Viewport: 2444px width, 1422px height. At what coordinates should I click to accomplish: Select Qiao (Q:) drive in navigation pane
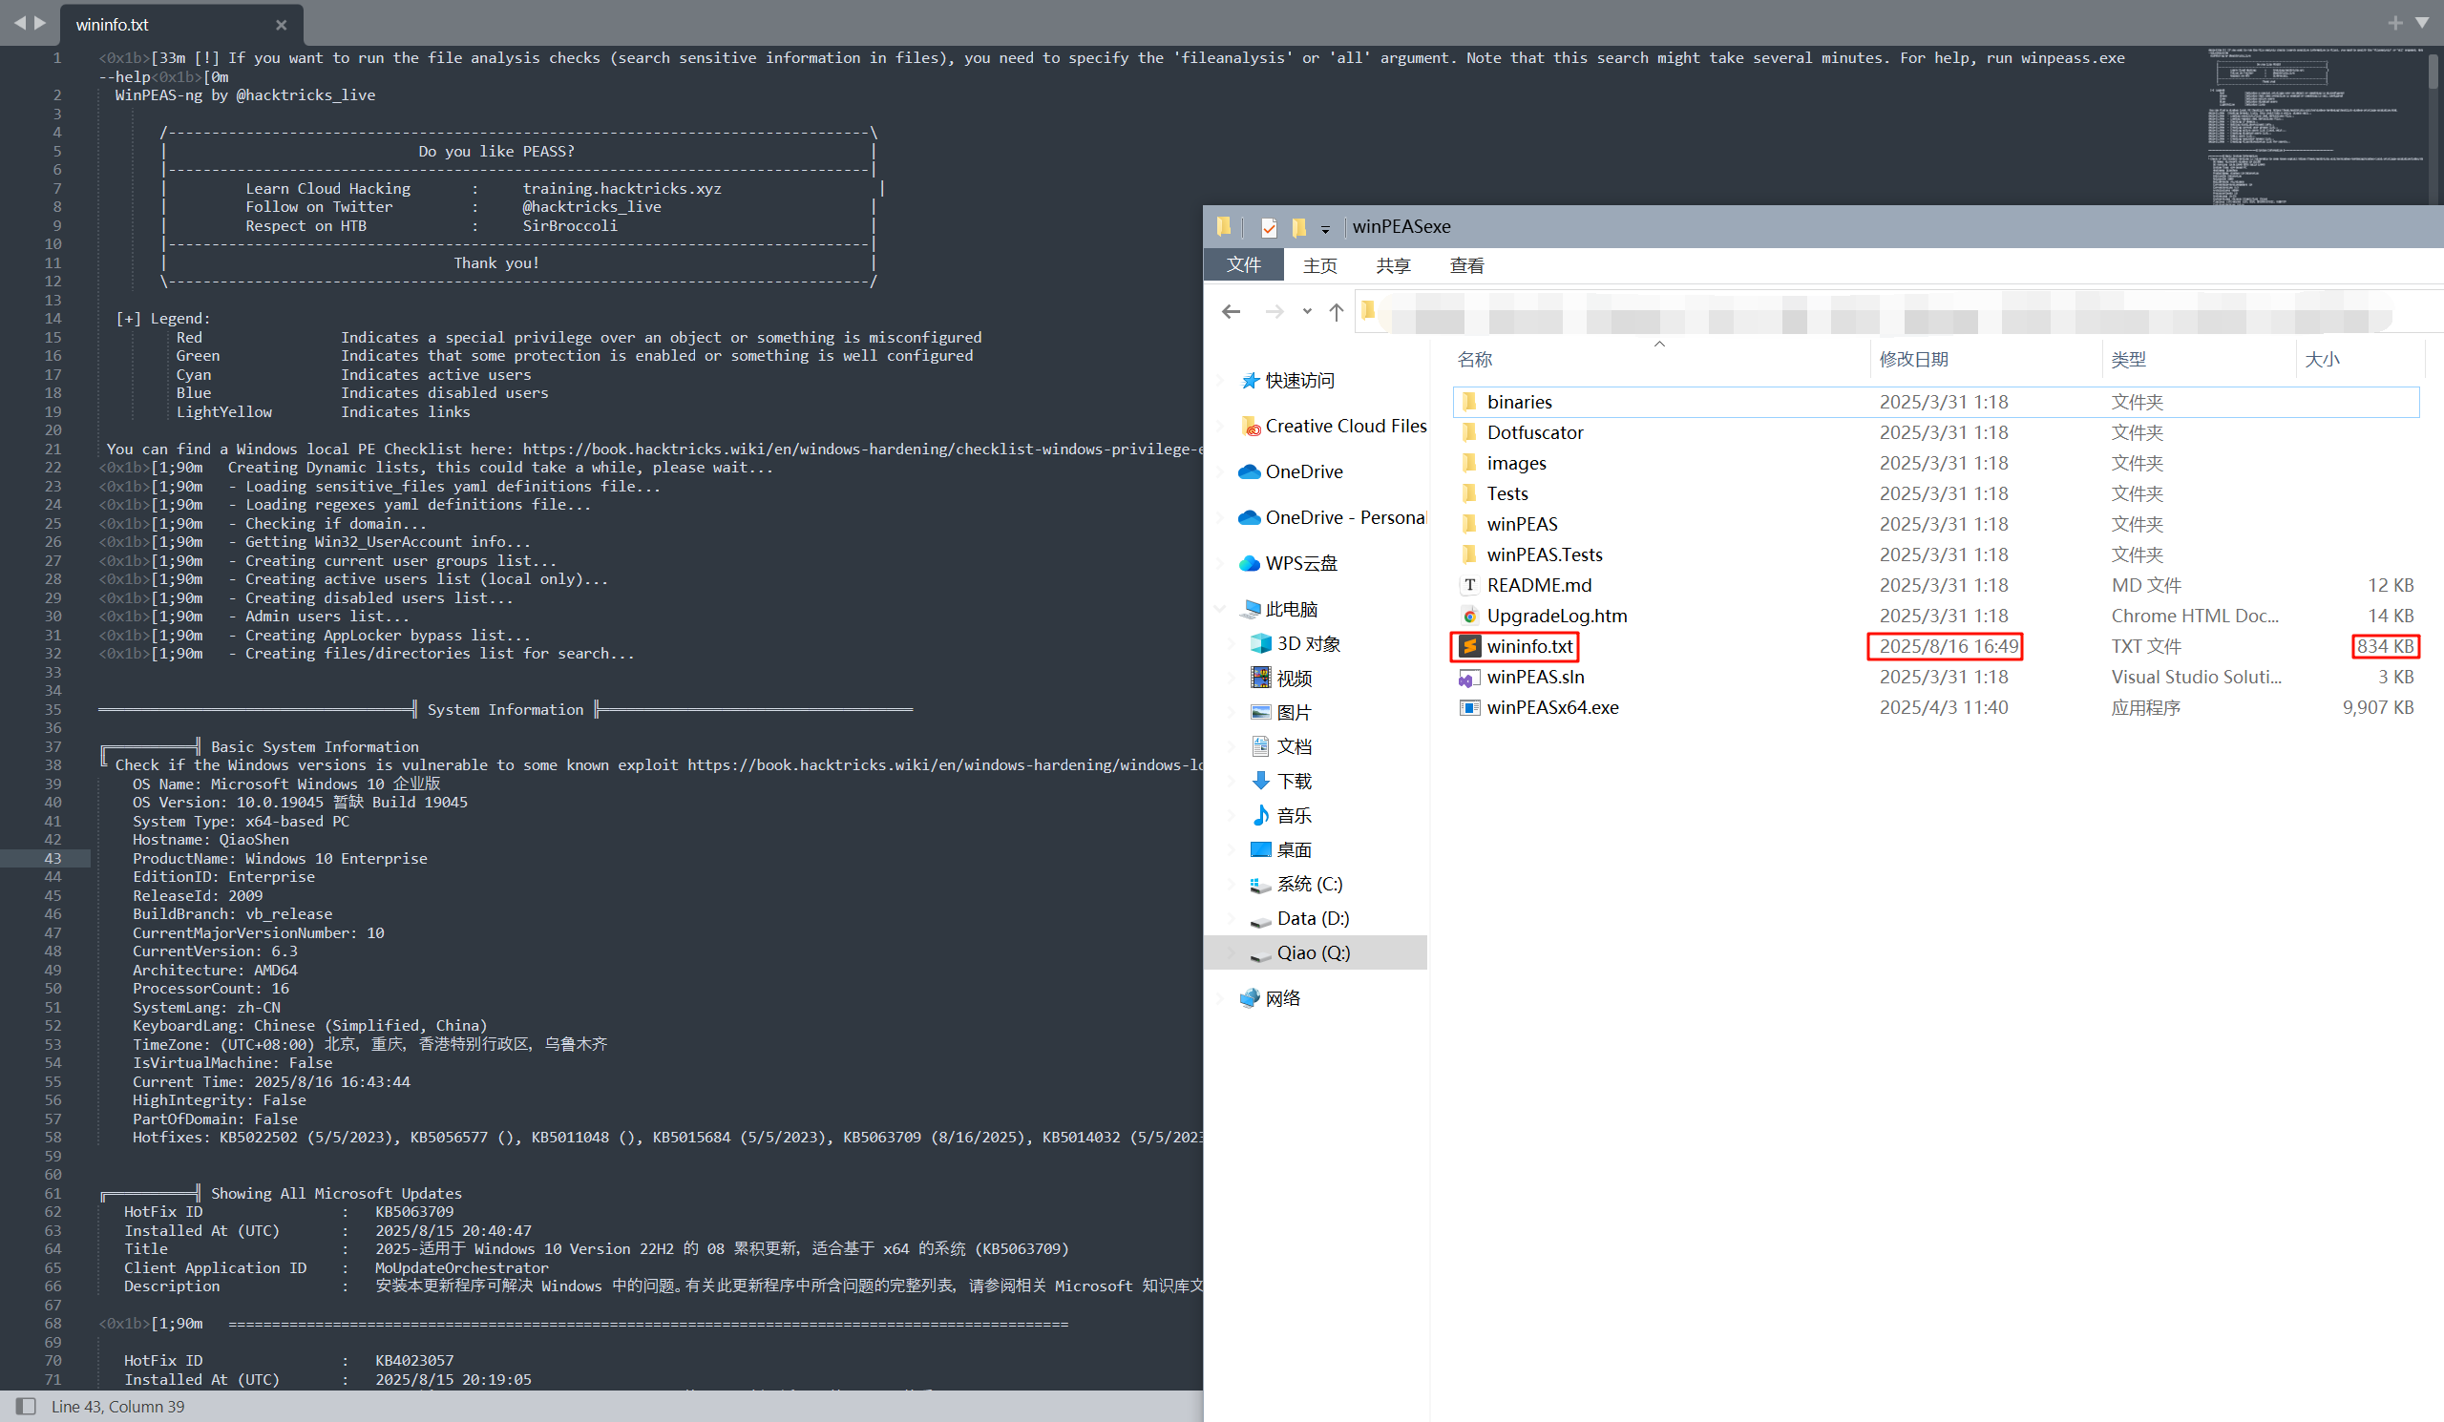(x=1312, y=952)
